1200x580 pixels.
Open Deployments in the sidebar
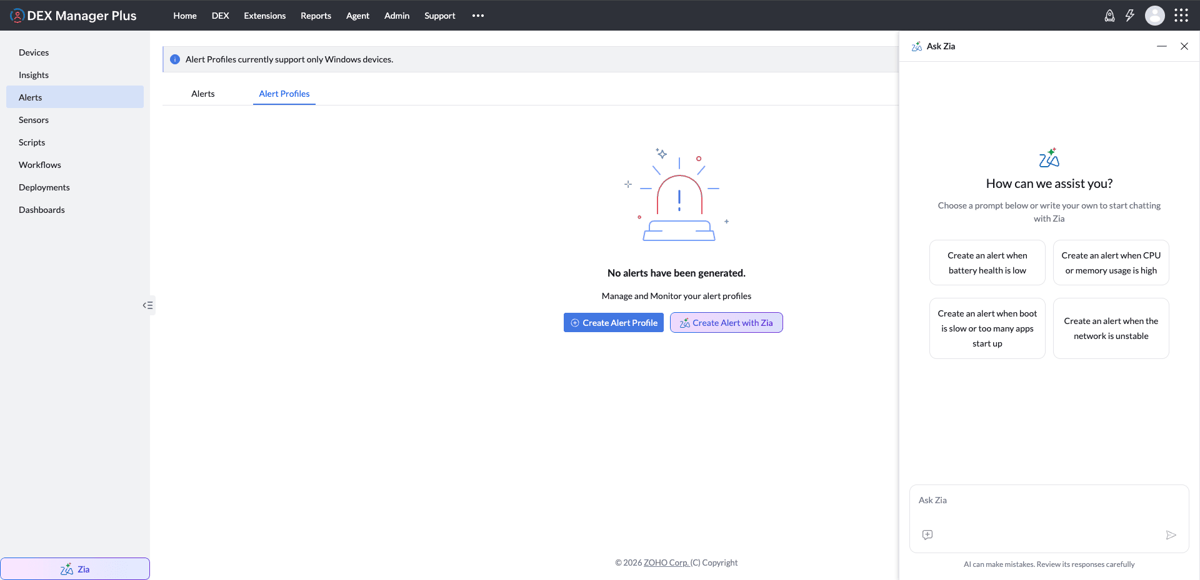tap(75, 187)
